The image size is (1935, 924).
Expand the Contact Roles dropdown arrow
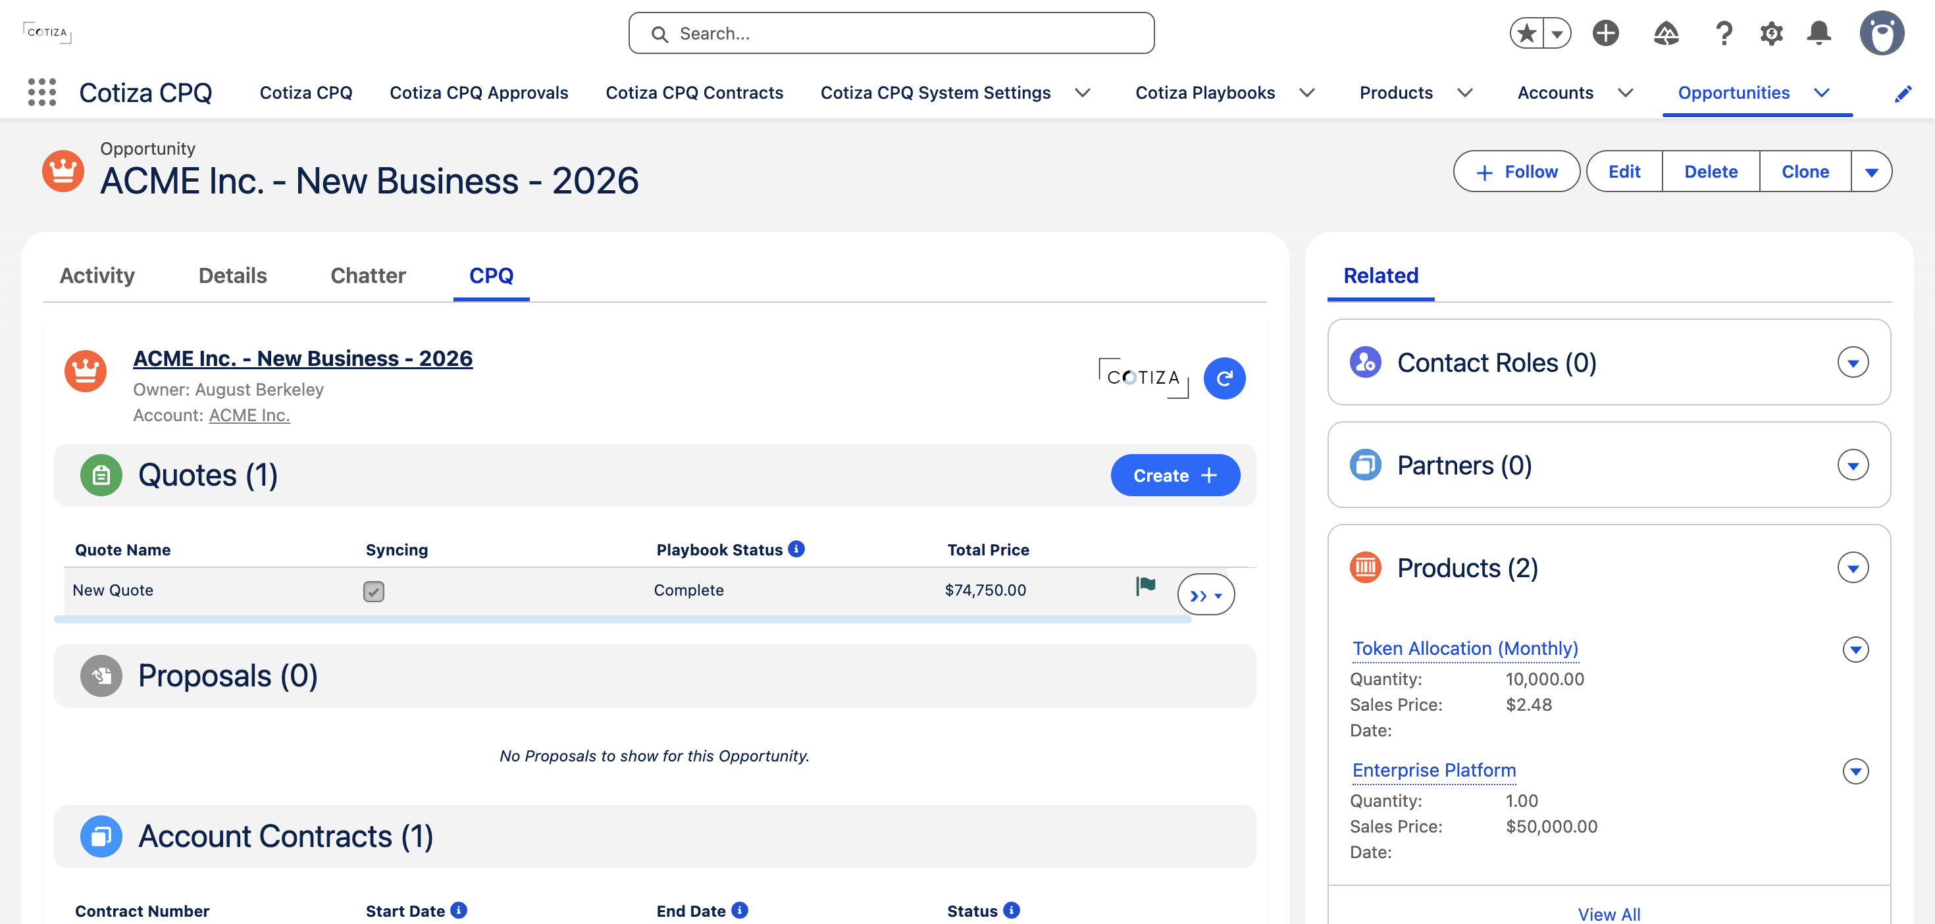coord(1852,363)
